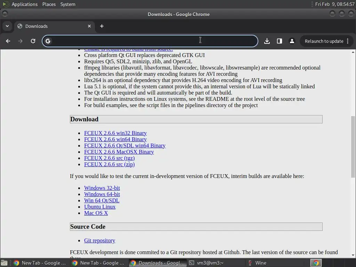Click the window menu button in title bar

pyautogui.click(x=5, y=14)
